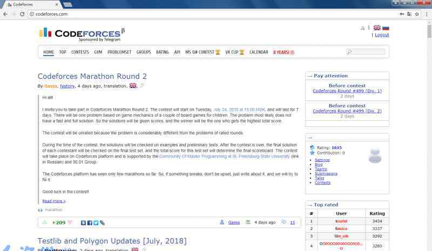Switch language to English flag
The width and height of the screenshot is (432, 251).
click(377, 28)
